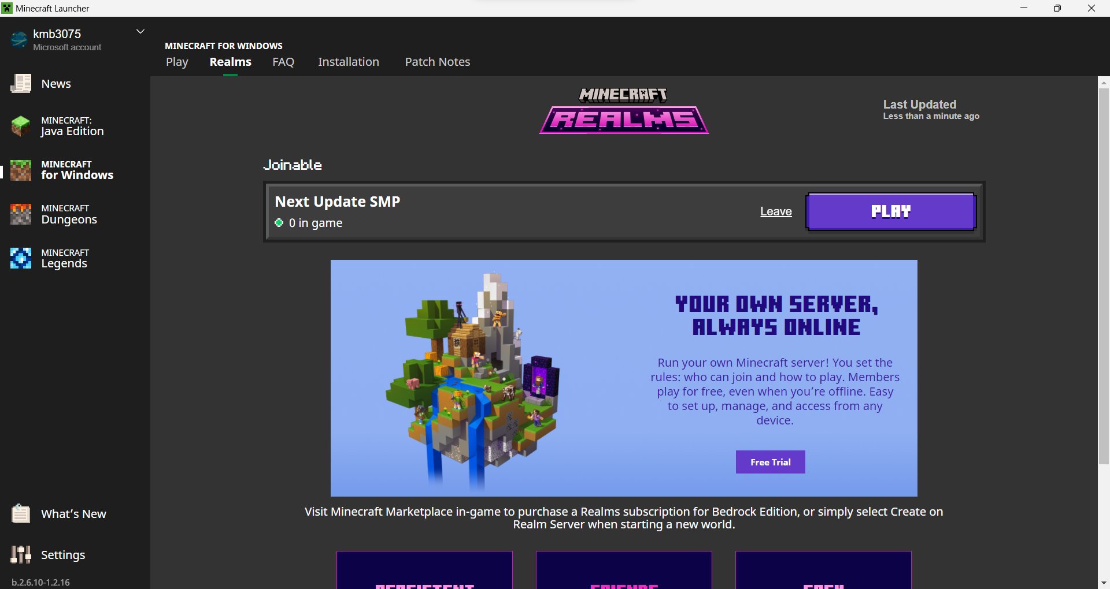The width and height of the screenshot is (1110, 589).
Task: Click the Last Updated label
Action: point(919,105)
